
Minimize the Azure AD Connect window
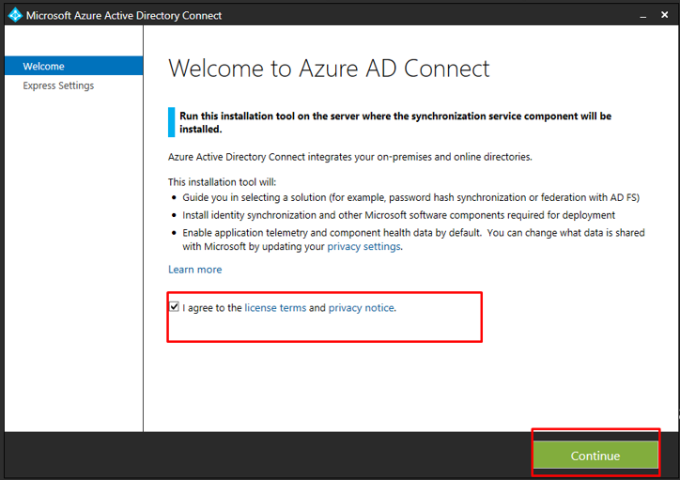[x=641, y=16]
